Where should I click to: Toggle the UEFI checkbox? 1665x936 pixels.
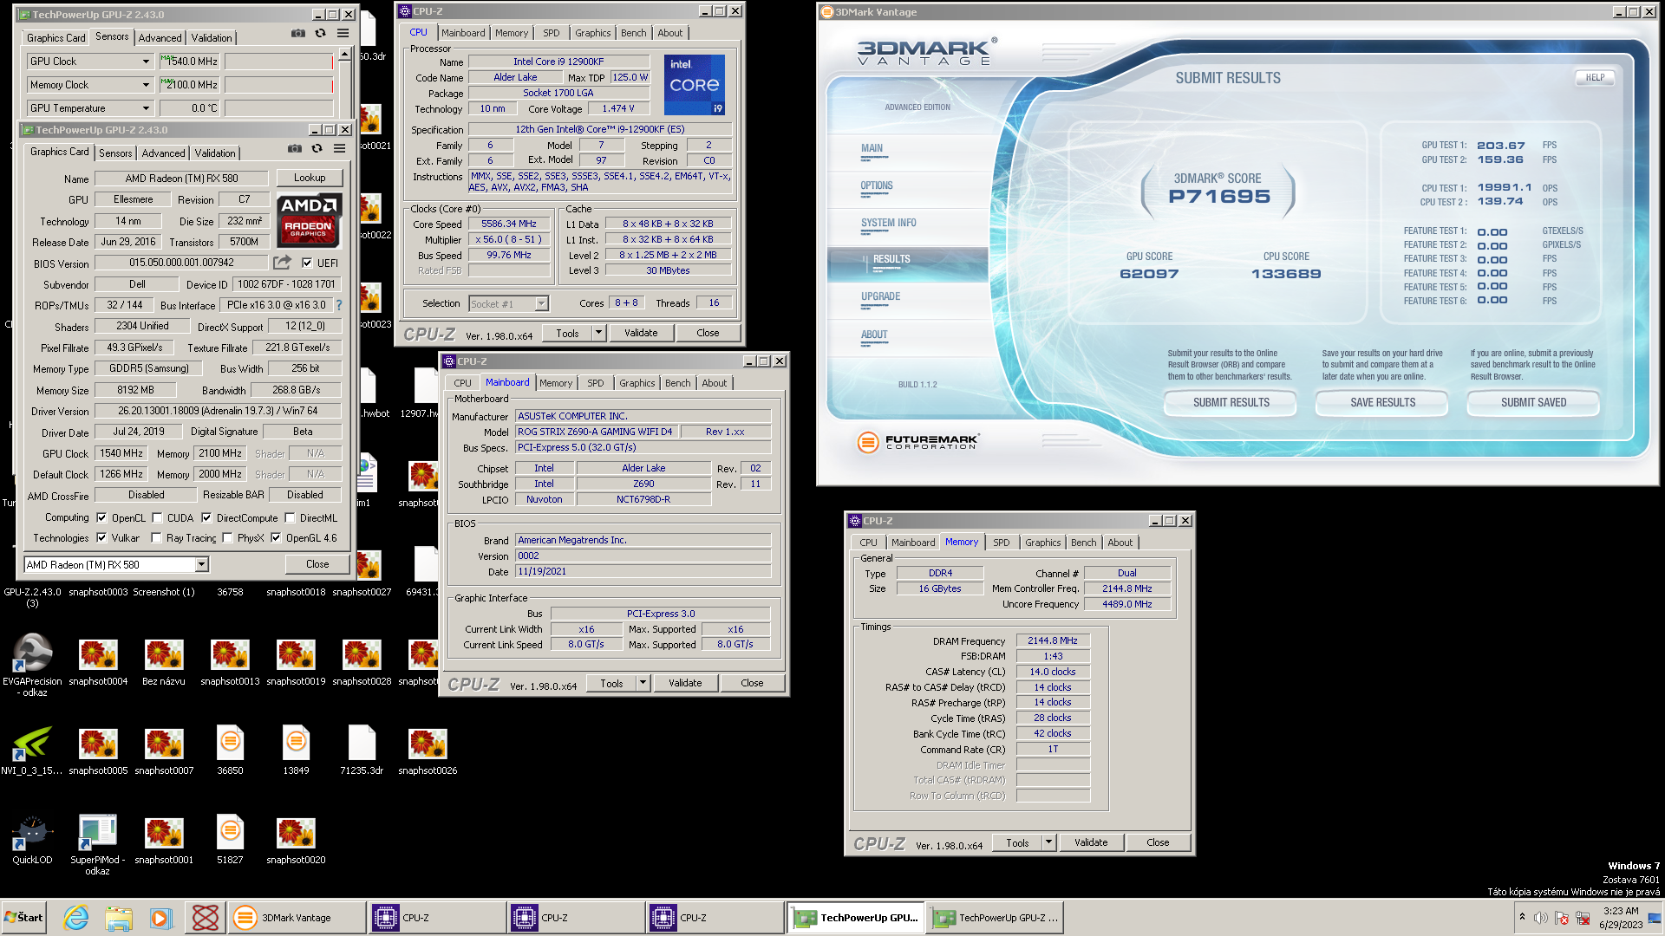coord(307,263)
